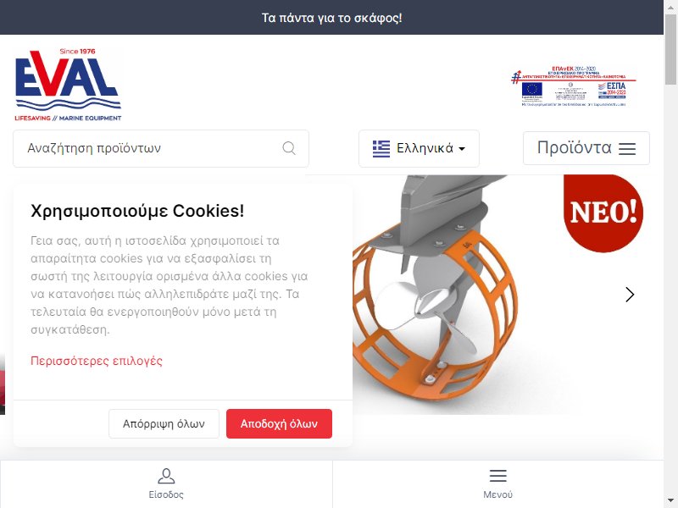Click the scrollbar down arrow
Screen dimensions: 678x508
click(670, 502)
